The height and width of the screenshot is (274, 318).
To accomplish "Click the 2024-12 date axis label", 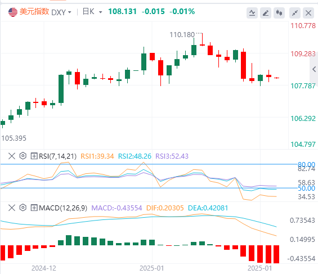I will point(44,268).
